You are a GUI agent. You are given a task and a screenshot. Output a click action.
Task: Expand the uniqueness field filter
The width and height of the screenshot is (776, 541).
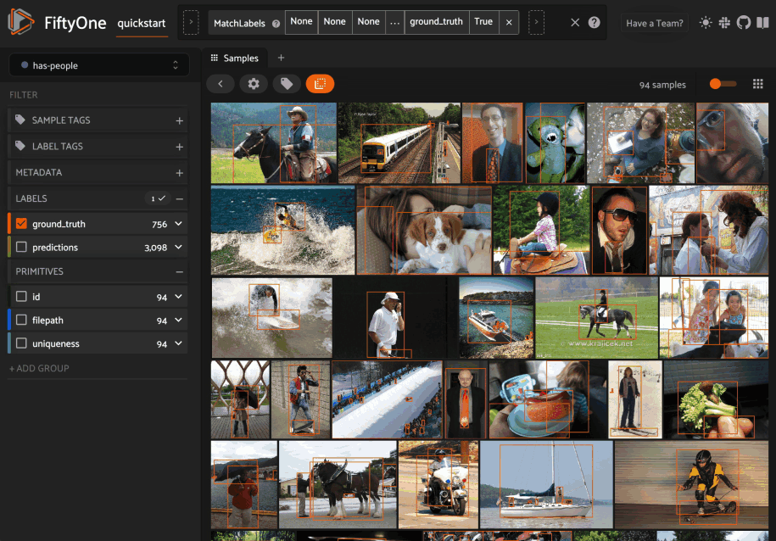point(179,343)
